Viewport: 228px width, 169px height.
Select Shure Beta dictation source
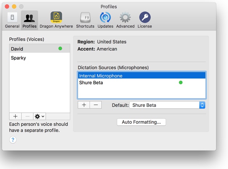click(142, 83)
